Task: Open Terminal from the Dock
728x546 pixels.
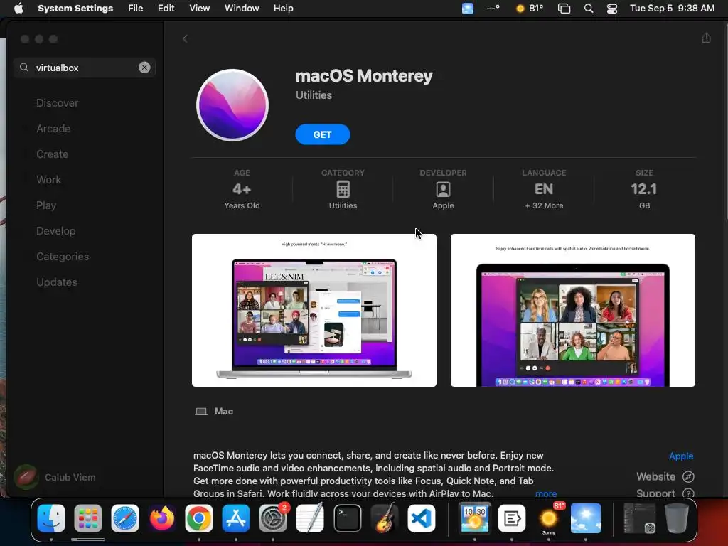Action: [x=347, y=518]
